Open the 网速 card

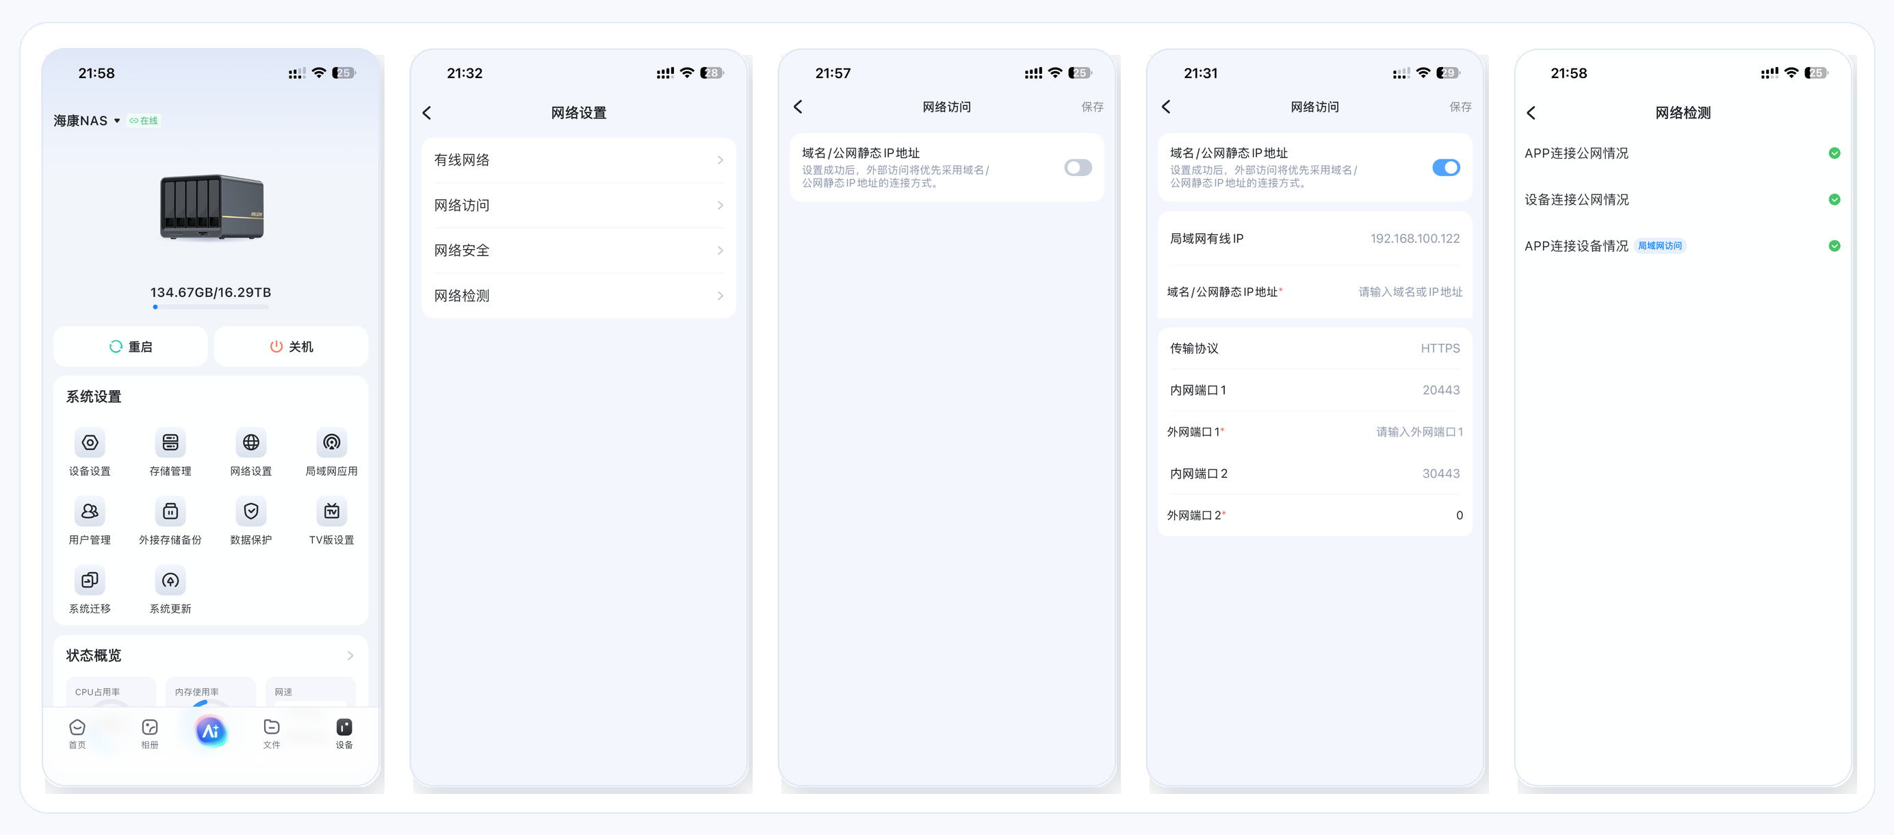pos(310,692)
